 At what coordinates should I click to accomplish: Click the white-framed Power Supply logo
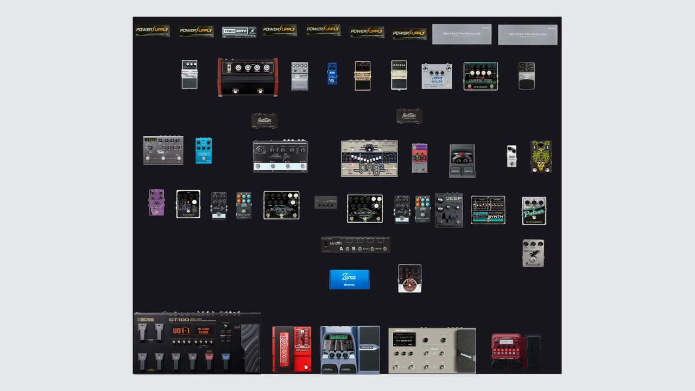click(239, 31)
